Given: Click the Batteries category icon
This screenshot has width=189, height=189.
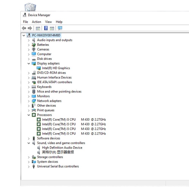Looking at the screenshot, I should 34,45.
